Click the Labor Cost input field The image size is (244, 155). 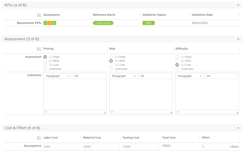click(x=61, y=147)
